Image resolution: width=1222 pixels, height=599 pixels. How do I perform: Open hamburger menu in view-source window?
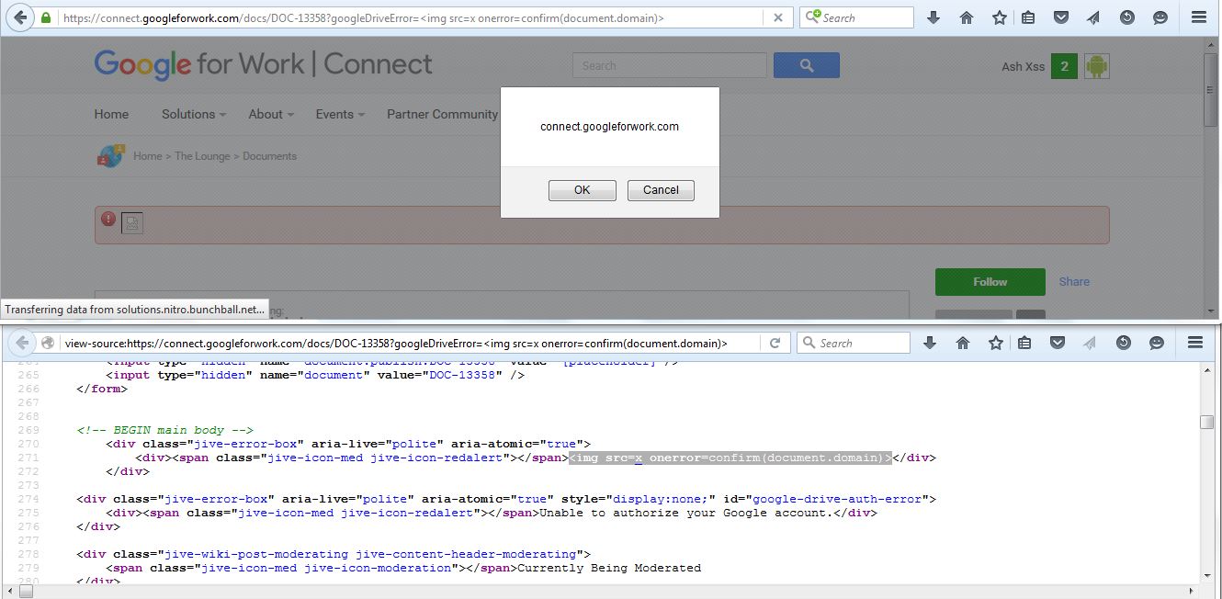[1195, 343]
